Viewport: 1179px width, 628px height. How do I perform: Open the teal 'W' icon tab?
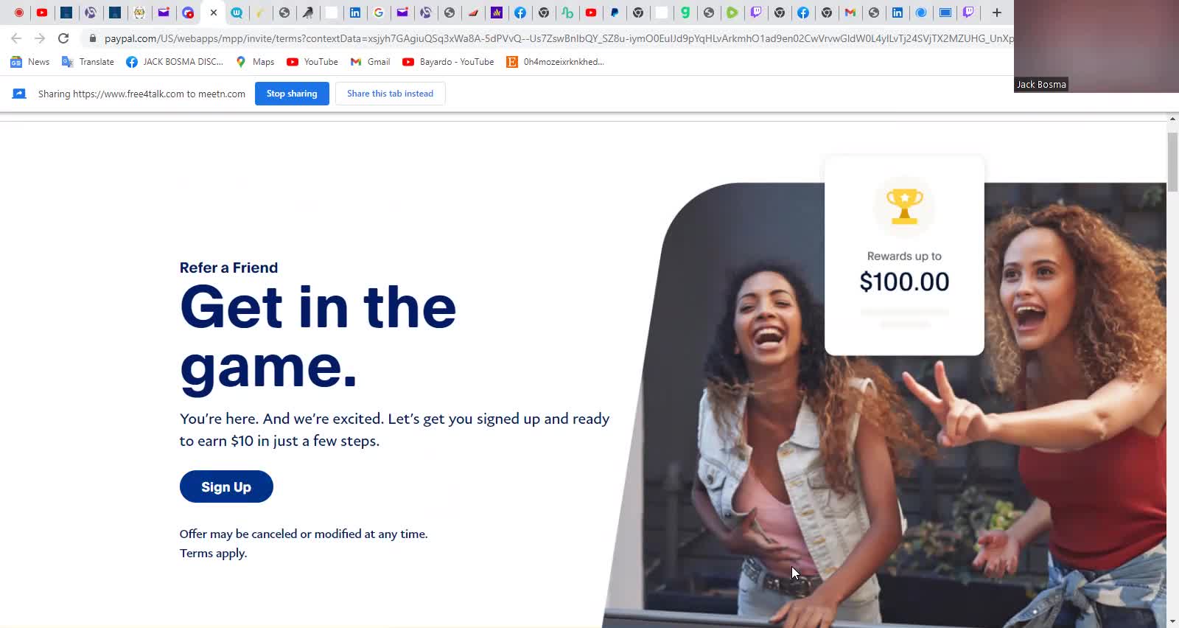[x=237, y=13]
